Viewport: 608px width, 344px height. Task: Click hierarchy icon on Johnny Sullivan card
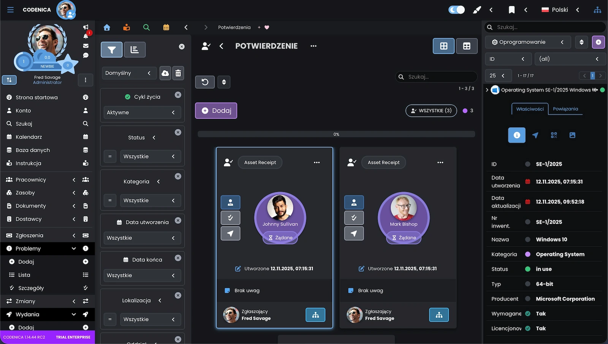pyautogui.click(x=315, y=315)
